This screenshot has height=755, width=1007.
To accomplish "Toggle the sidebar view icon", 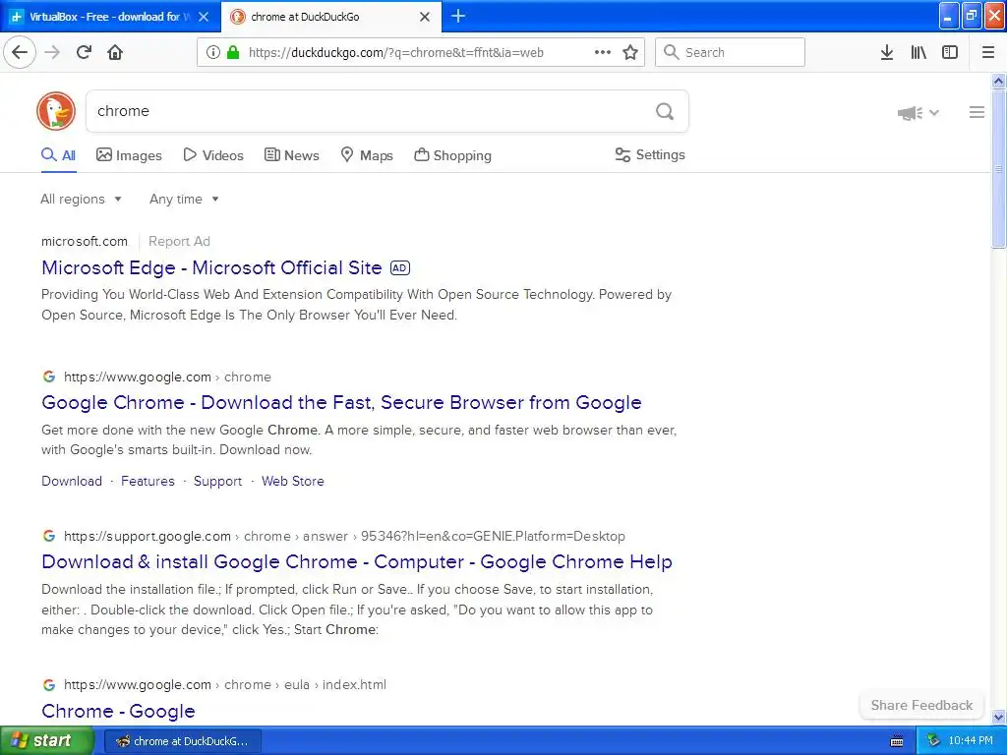I will 950,53.
